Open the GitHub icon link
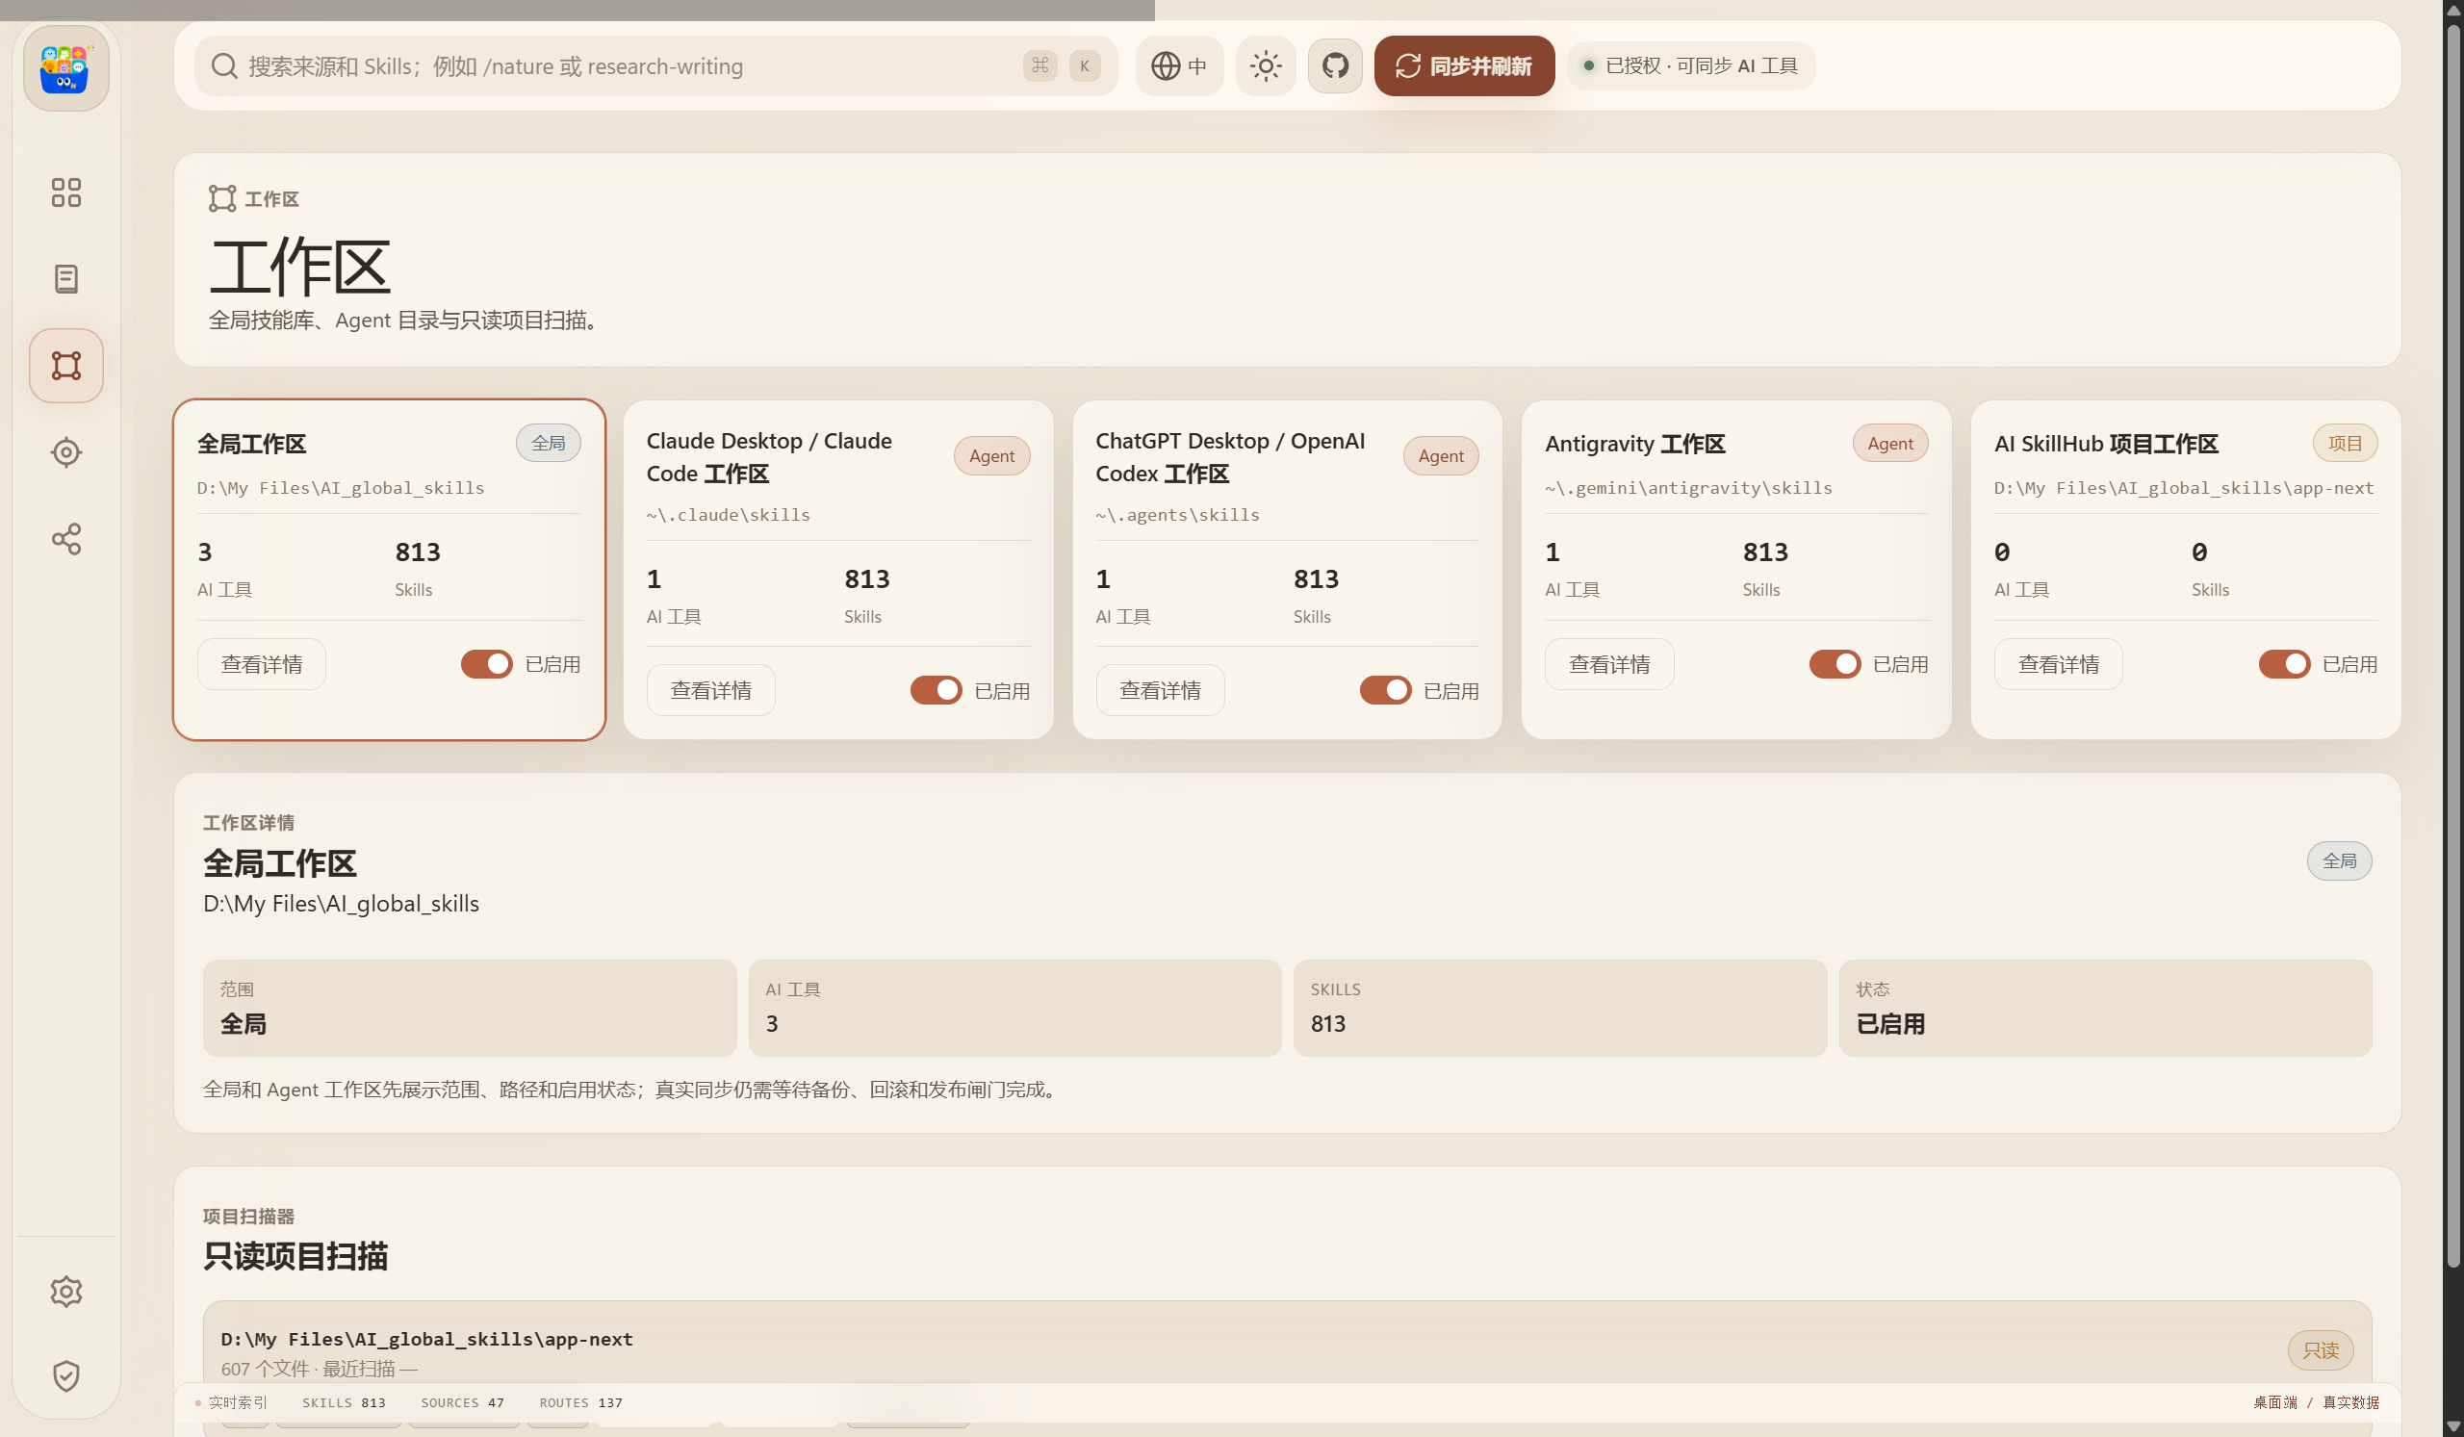2464x1437 pixels. pos(1335,65)
